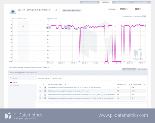Click the magenta Currys color swatch
The height and width of the screenshot is (123, 155).
tap(11, 82)
